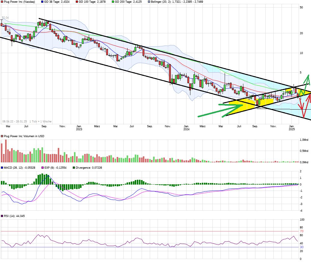
Task: Click the GD 100 Tage: 2,1878 label
Action: [92, 2]
